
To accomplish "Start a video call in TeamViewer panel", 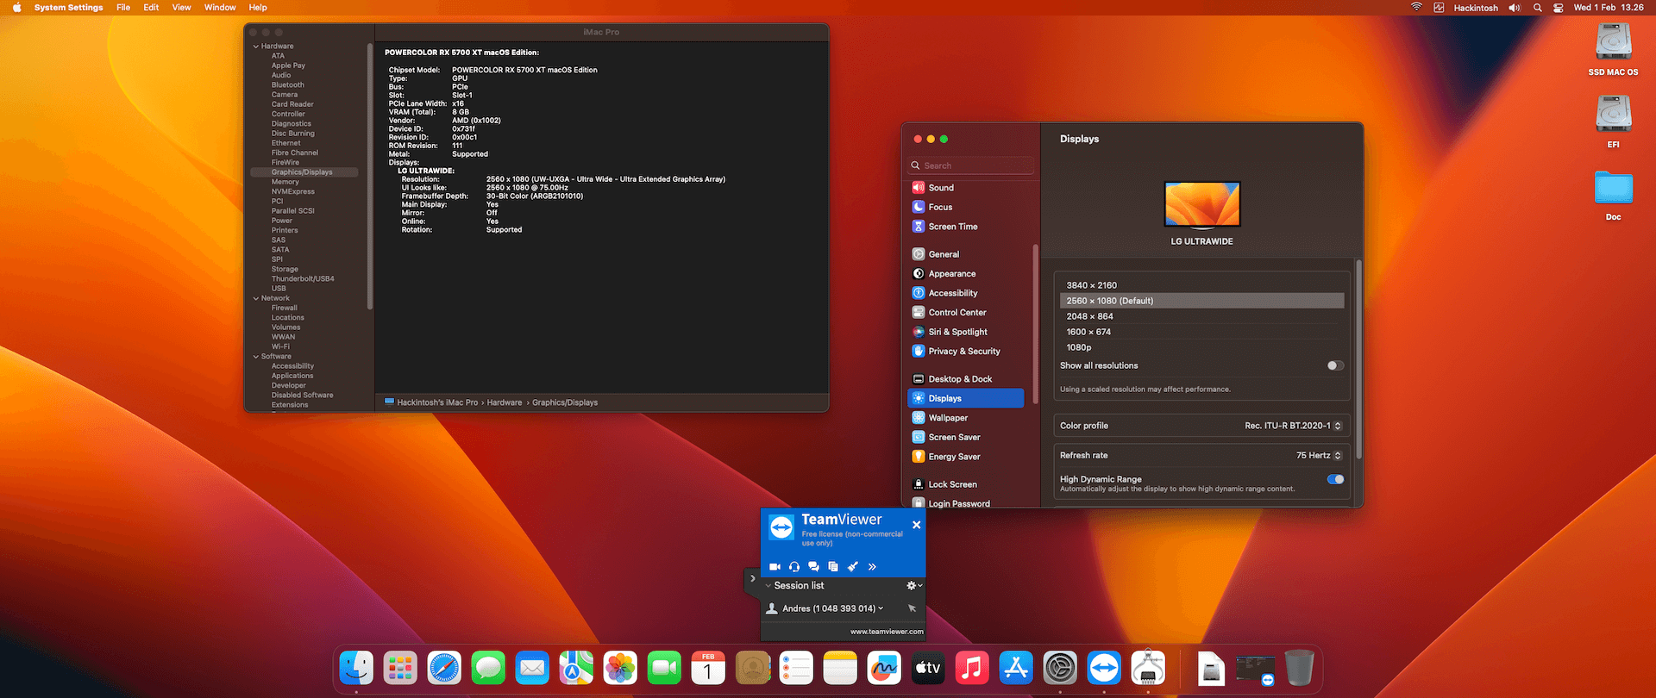I will pos(775,566).
